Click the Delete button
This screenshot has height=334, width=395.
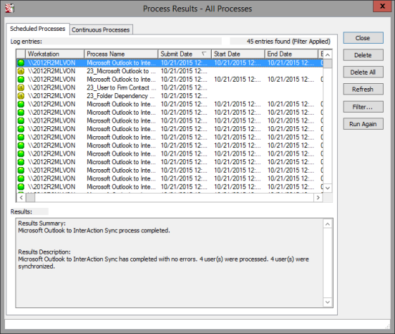(x=363, y=55)
